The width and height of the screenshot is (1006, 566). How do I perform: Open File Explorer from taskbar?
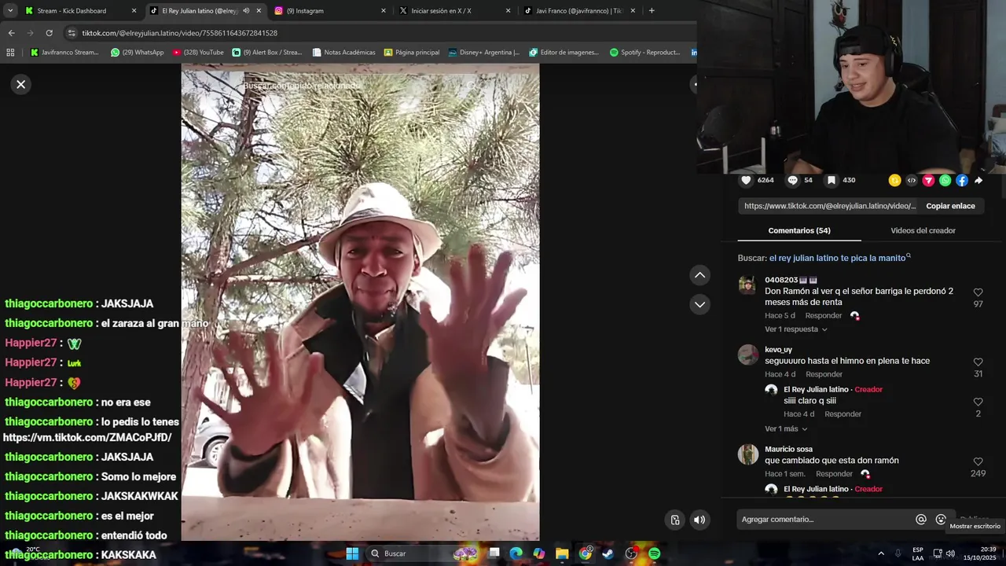[562, 553]
